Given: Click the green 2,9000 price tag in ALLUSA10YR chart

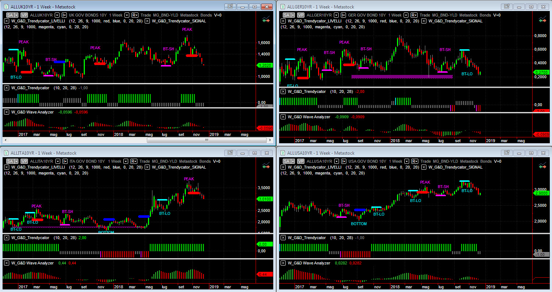Looking at the screenshot, I should click(x=542, y=193).
